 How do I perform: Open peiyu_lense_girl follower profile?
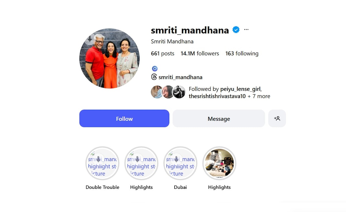click(x=240, y=89)
